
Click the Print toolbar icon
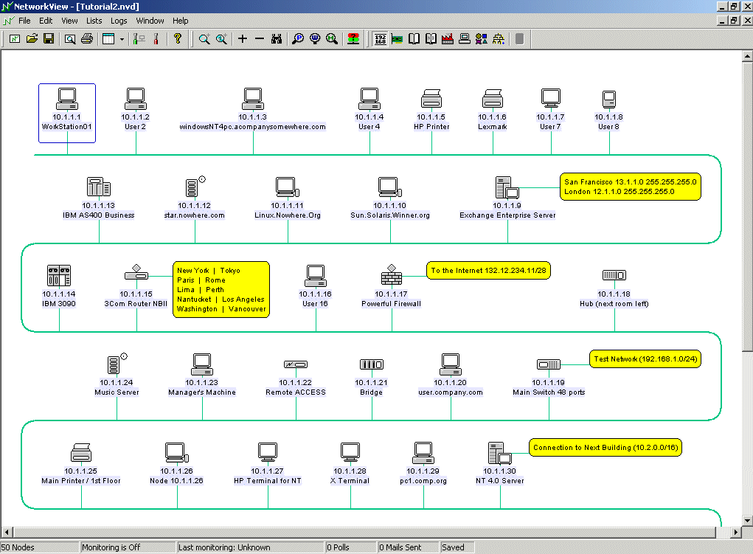coord(86,39)
